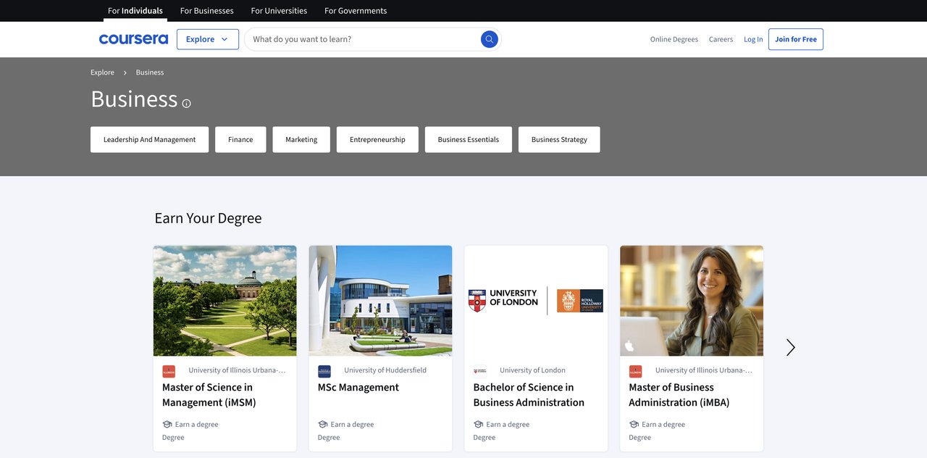
Task: Open Master of Science in Management (iMSM) title
Action: (x=209, y=395)
